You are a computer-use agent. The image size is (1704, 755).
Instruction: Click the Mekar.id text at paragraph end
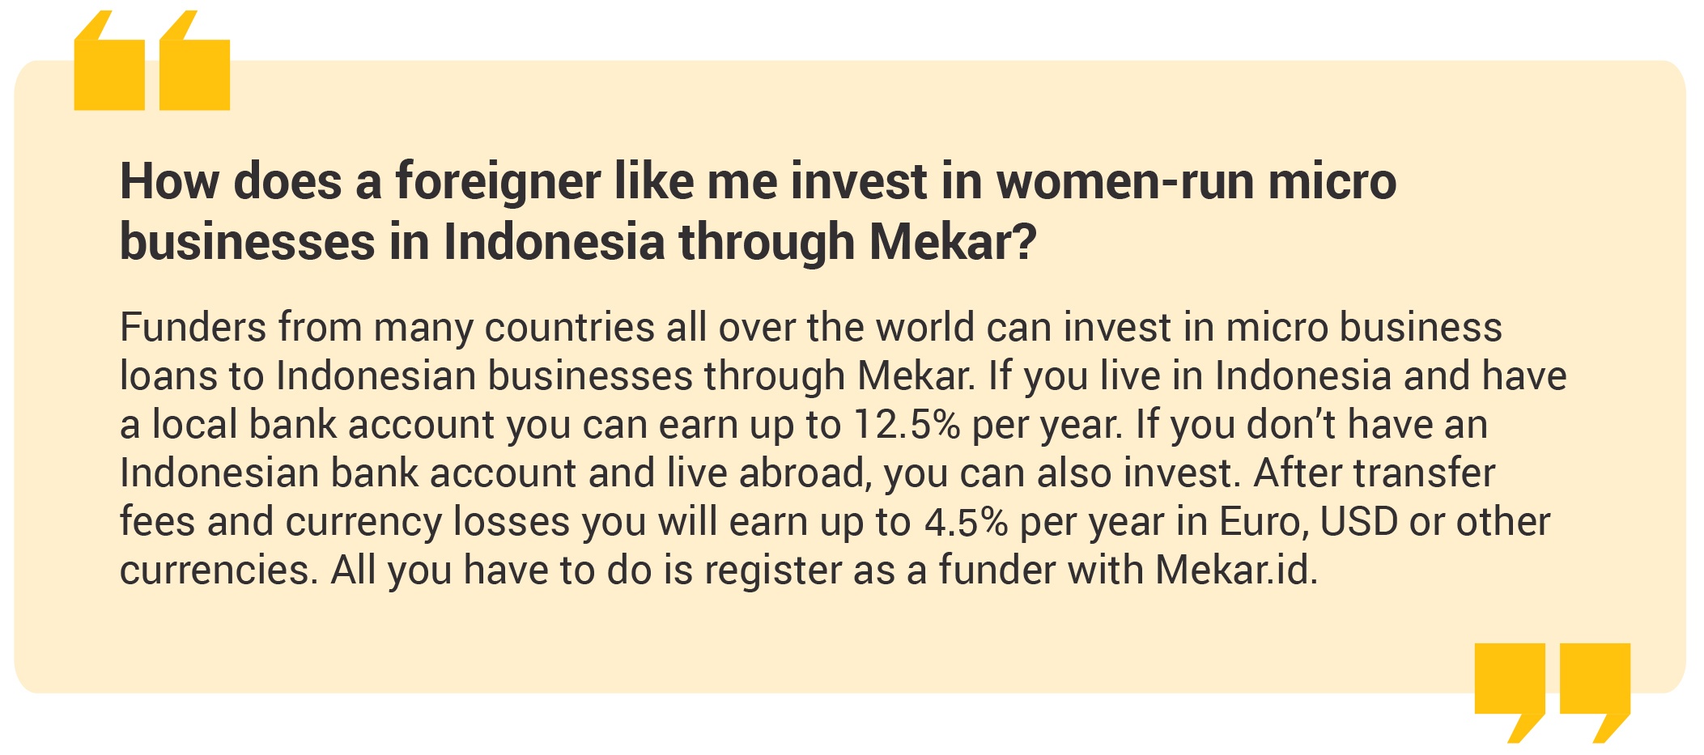click(1236, 570)
